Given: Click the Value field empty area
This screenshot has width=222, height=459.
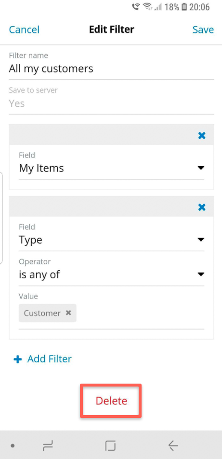Looking at the screenshot, I should 140,313.
